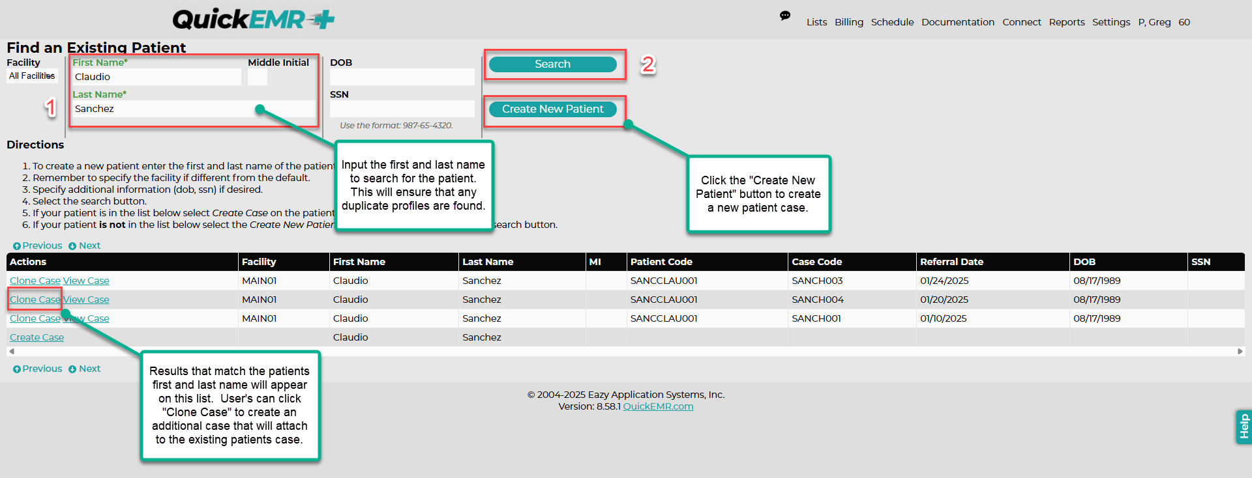Click the left scroll arrow under the results table
The image size is (1252, 478).
[11, 351]
